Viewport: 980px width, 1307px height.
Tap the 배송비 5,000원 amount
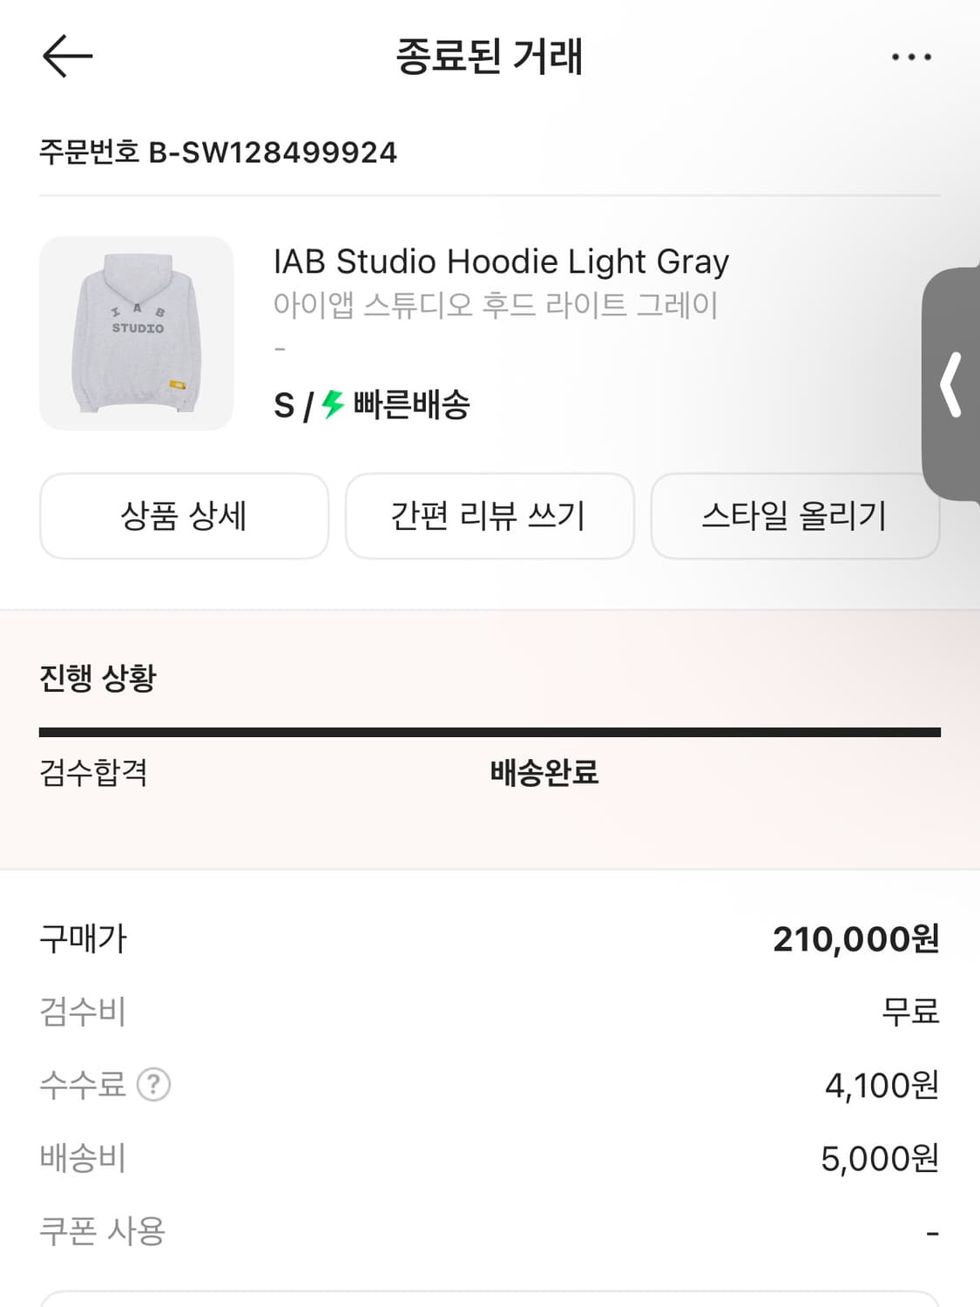click(880, 1159)
